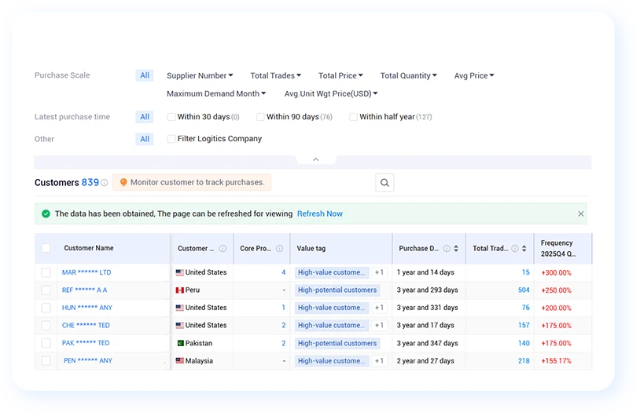Open Maximum Demand Month dropdown
640x416 pixels.
[216, 93]
